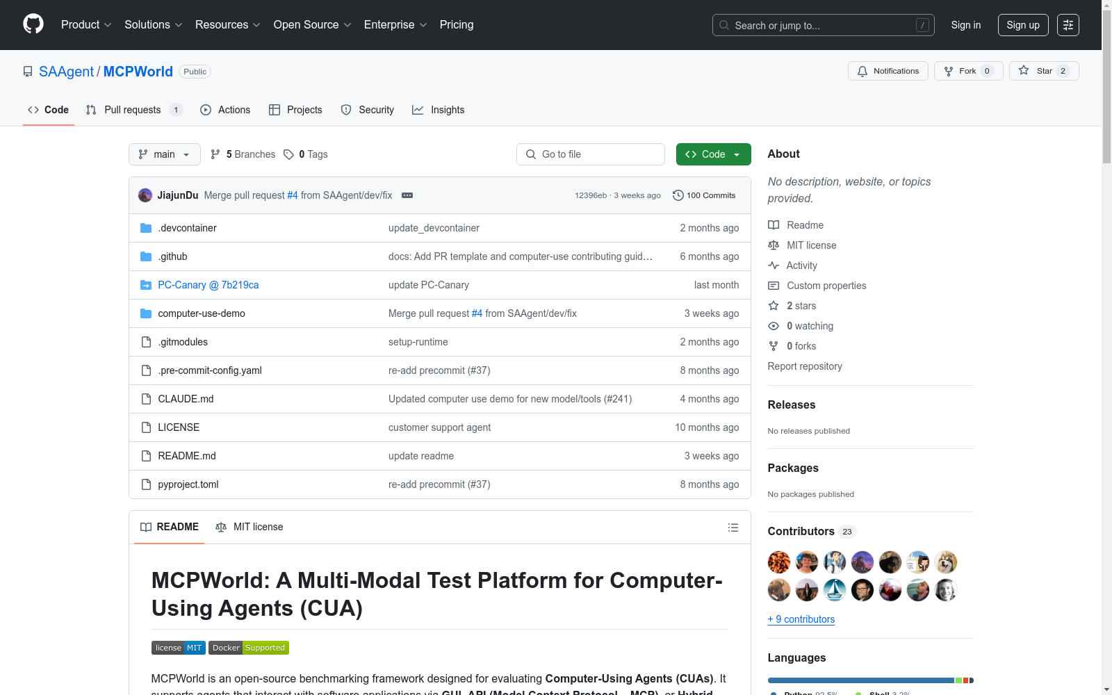1112x695 pixels.
Task: Open the README outline list icon
Action: tap(733, 528)
